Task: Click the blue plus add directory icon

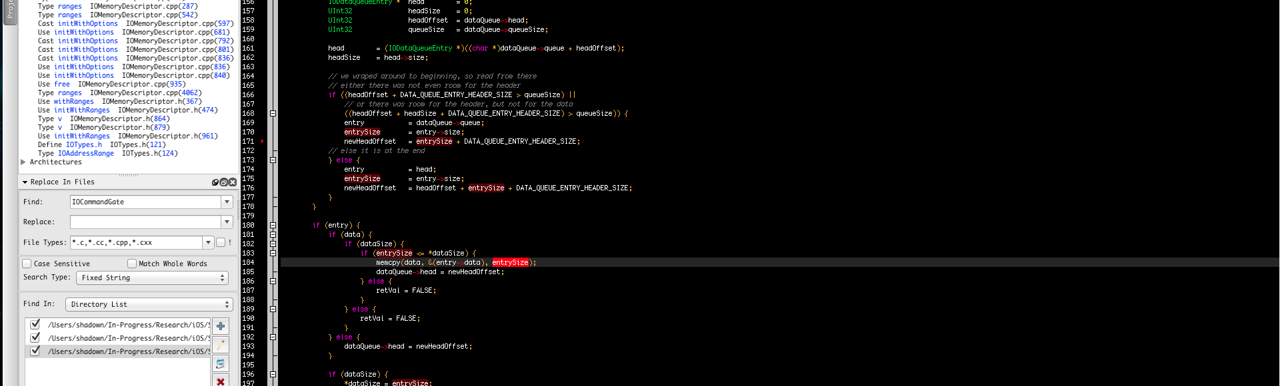Action: (x=221, y=326)
